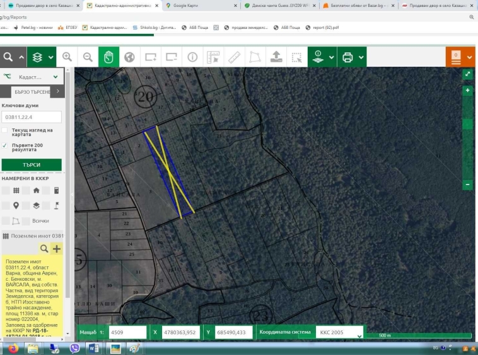Expand the layer info tool dropdown
Image resolution: width=478 pixels, height=355 pixels.
click(x=331, y=57)
